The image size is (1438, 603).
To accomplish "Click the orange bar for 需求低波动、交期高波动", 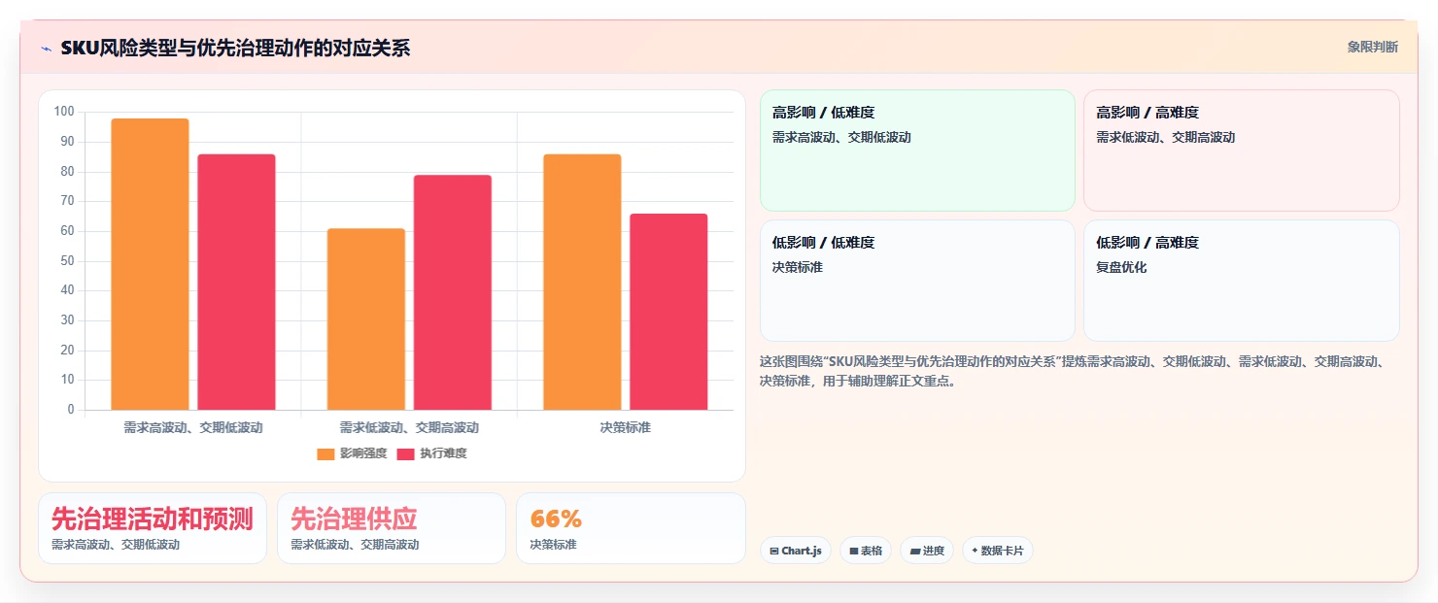I will [366, 318].
